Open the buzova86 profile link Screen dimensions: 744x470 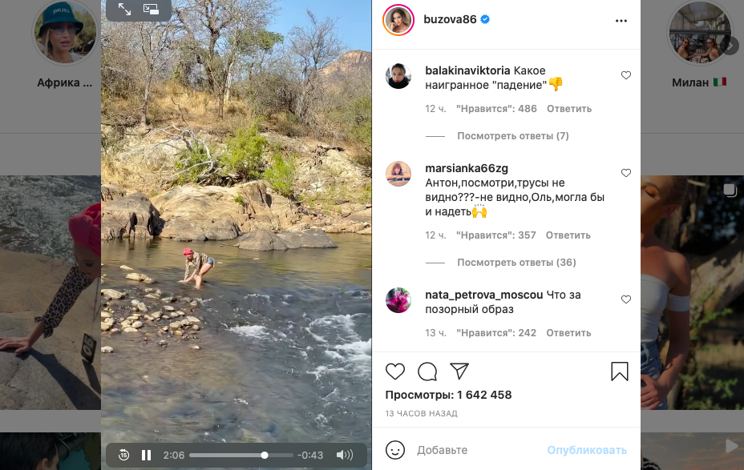448,20
